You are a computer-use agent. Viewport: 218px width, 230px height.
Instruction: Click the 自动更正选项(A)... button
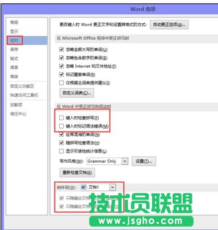(169, 25)
